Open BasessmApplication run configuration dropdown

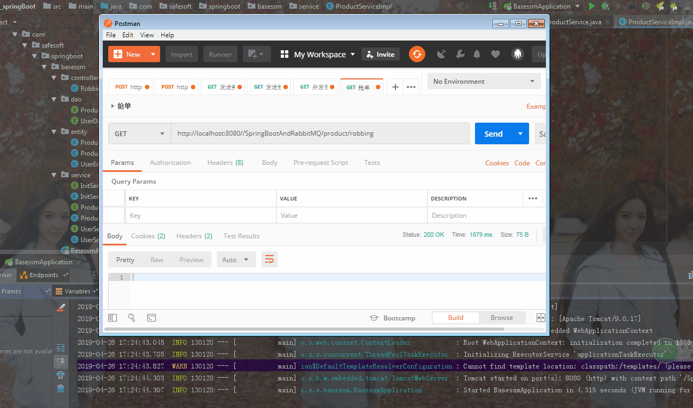[542, 6]
